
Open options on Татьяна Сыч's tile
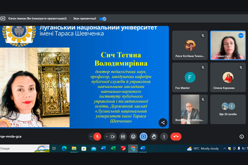pyautogui.click(x=241, y=35)
